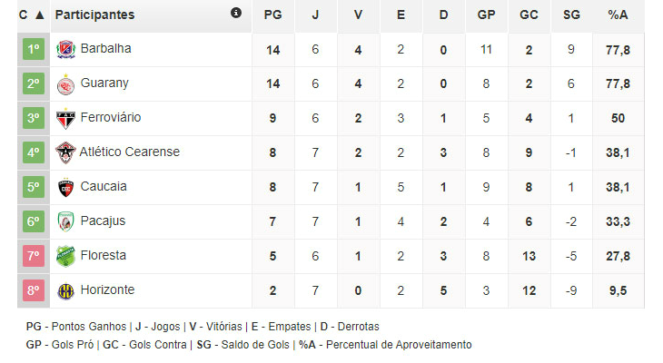Click the Atlético Cearense team crest
This screenshot has height=363, width=663.
65,152
